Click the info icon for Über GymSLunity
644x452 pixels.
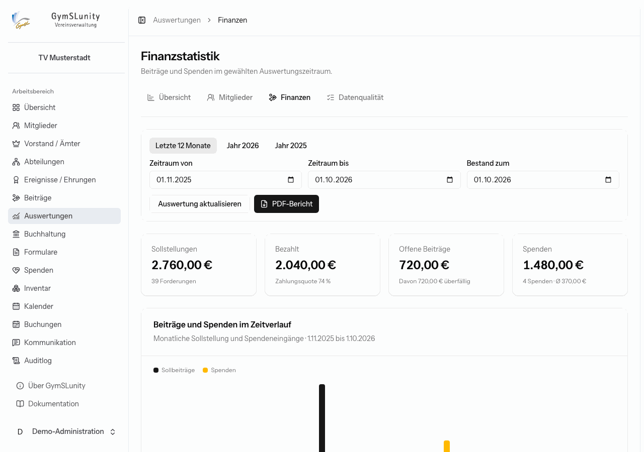coord(20,386)
